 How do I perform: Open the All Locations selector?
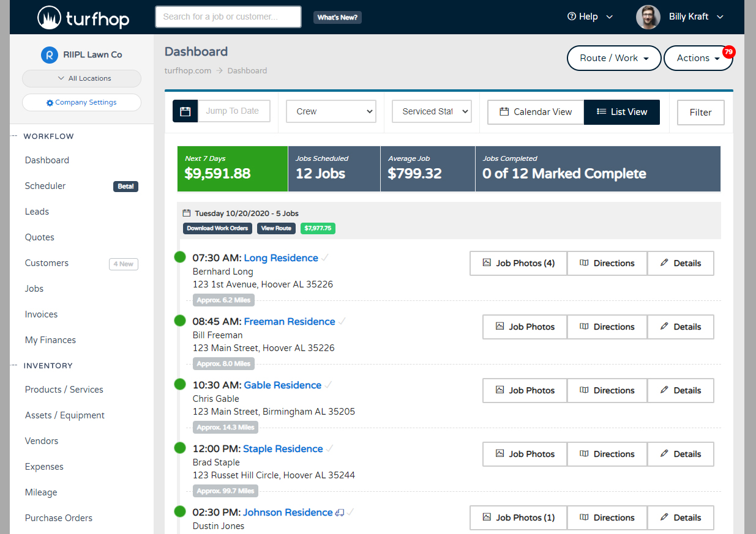[x=81, y=78]
